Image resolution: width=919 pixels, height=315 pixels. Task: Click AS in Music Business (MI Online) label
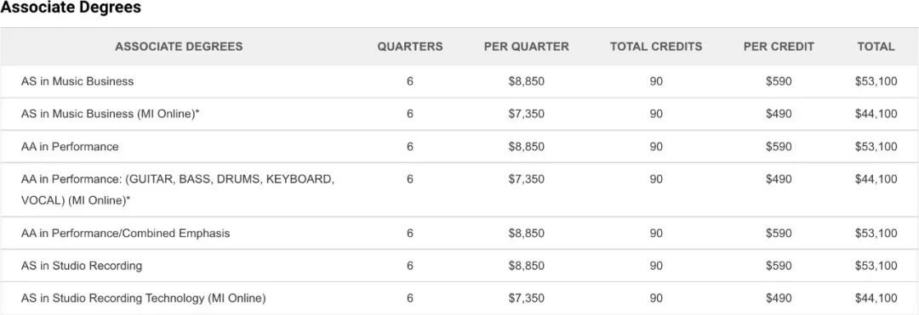coord(110,114)
